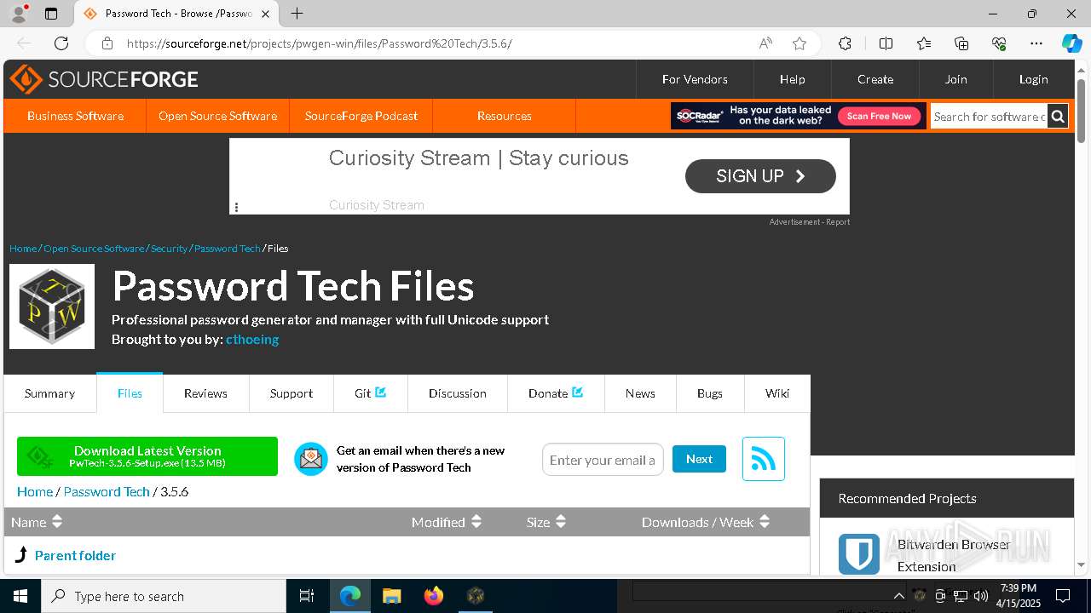The image size is (1091, 613).
Task: View site information padlock icon
Action: coord(107,43)
